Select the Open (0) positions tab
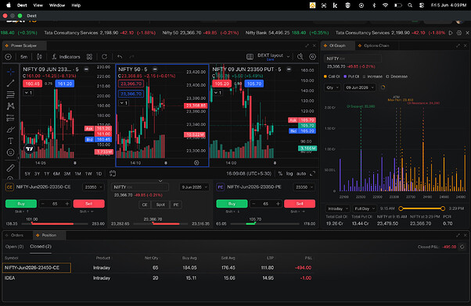This screenshot has width=471, height=306. (14, 247)
